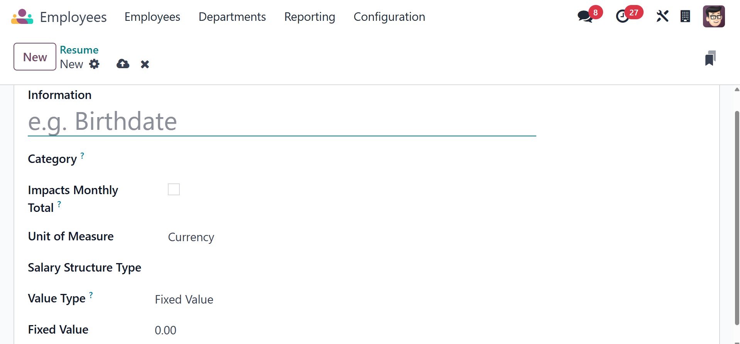
Task: Open the Category field dropdown
Action: tap(270, 159)
